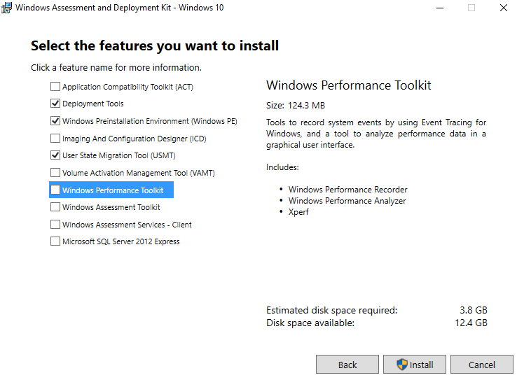Enable Application Compatibility Toolkit (ACT) checkbox
Image resolution: width=517 pixels, height=380 pixels.
[55, 87]
